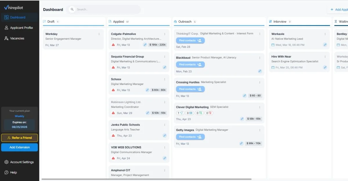The width and height of the screenshot is (348, 181).
Task: Click the Draft column header icon
Action: (44, 22)
